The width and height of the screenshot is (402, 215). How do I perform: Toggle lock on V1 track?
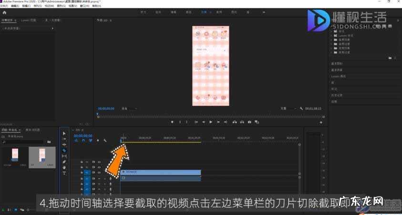click(82, 173)
